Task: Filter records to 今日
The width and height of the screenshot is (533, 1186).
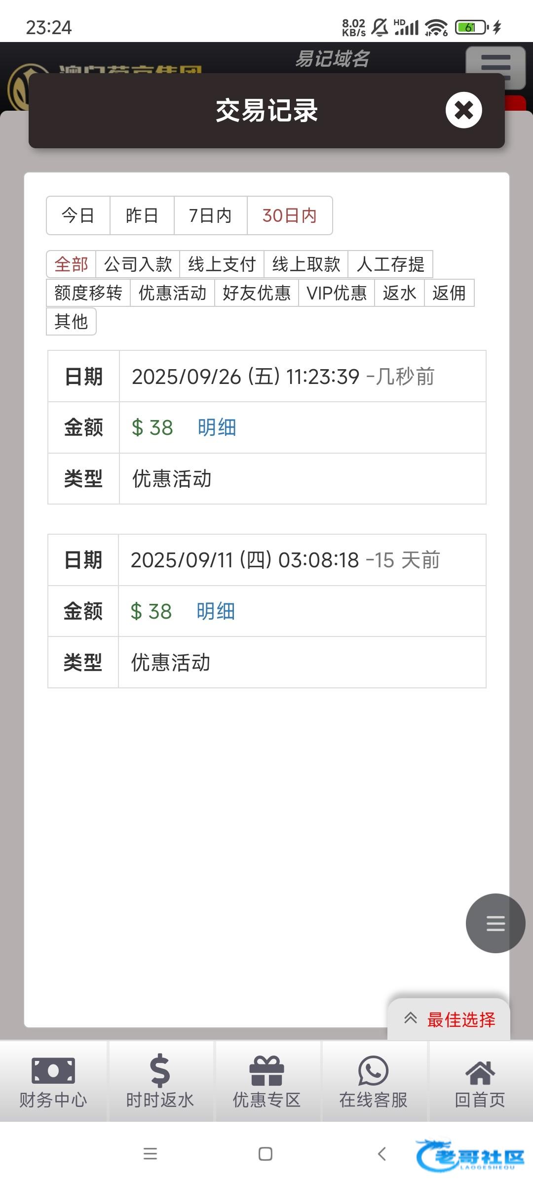Action: coord(78,215)
